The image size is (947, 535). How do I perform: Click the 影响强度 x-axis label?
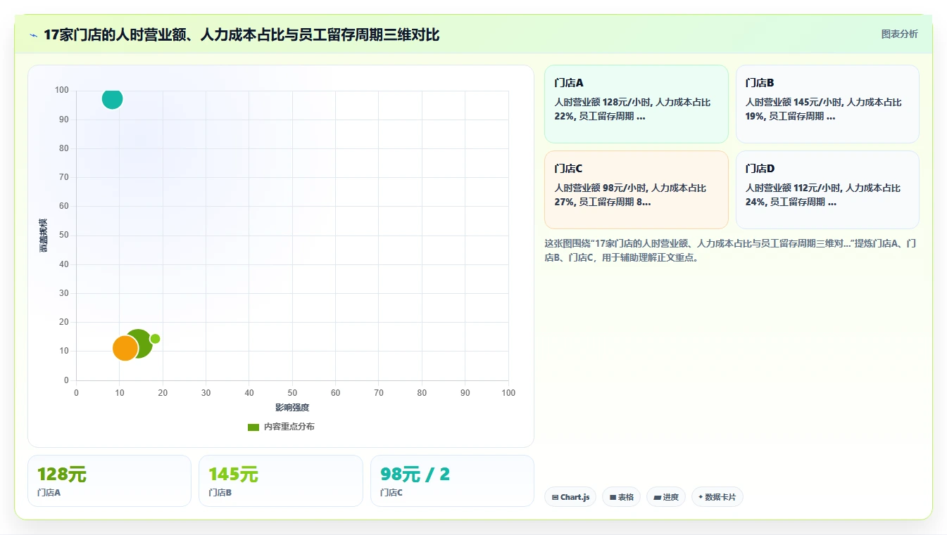tap(292, 408)
